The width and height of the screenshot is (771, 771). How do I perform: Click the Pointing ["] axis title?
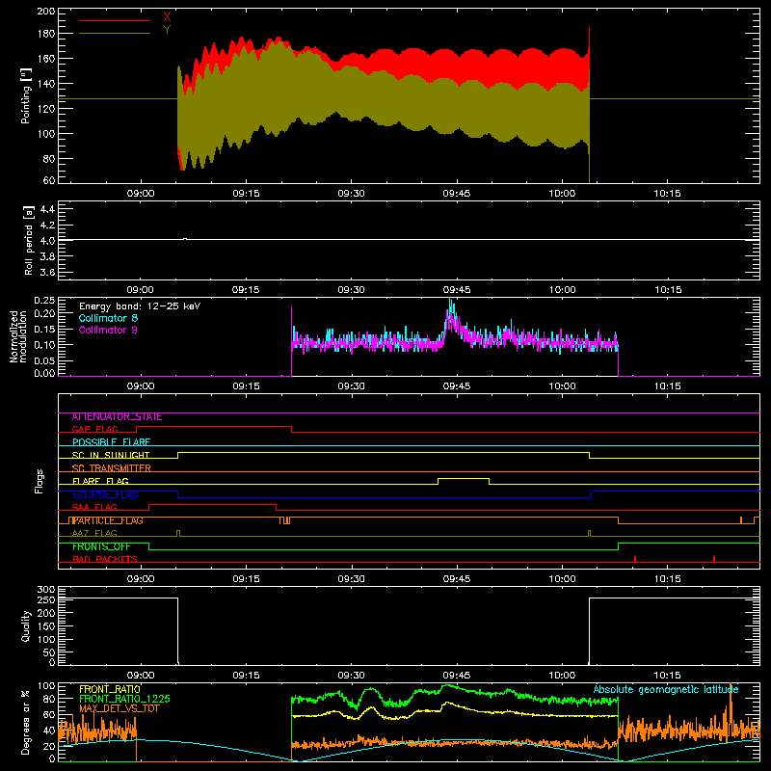coord(26,95)
